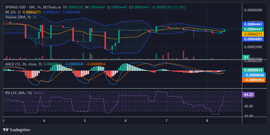Click the date marker 5 on time axis

[85, 120]
